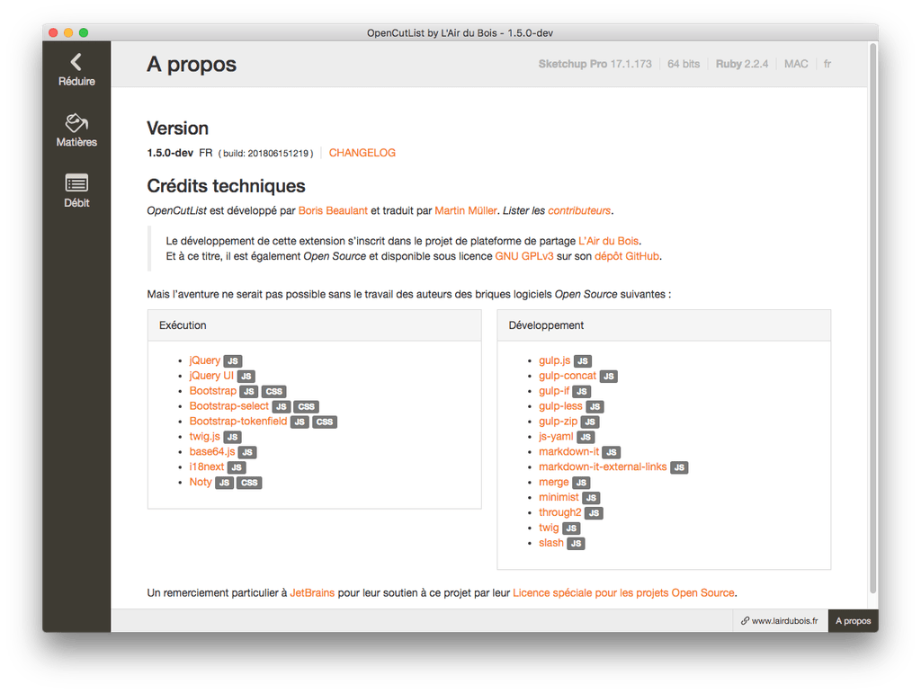This screenshot has height=693, width=921.
Task: Click the Exécution panel heading
Action: pyautogui.click(x=183, y=325)
